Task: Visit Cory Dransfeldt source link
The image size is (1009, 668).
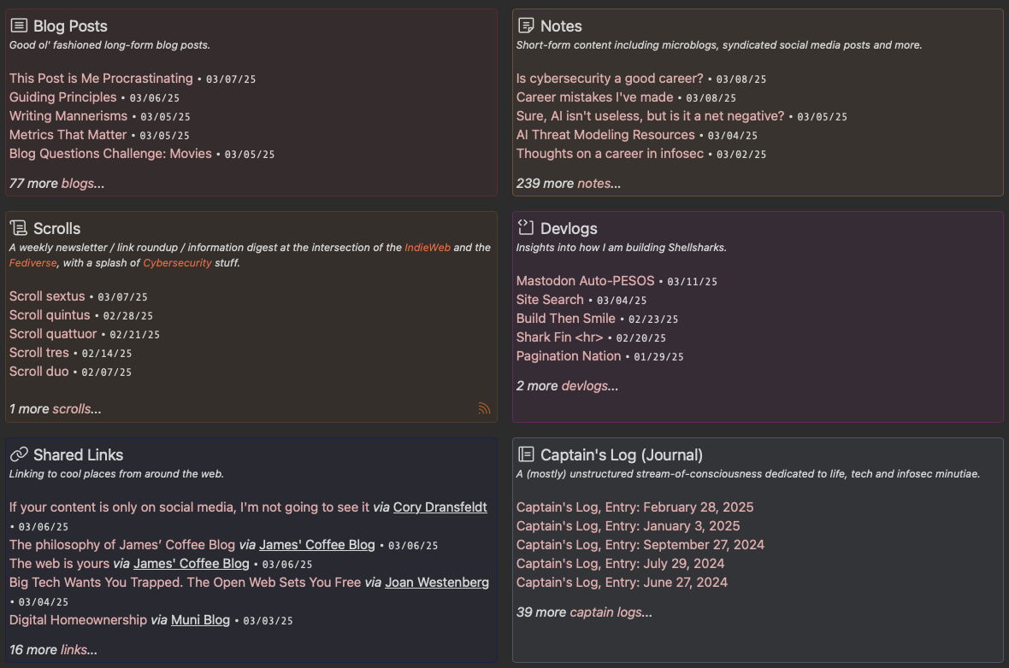Action: tap(440, 507)
